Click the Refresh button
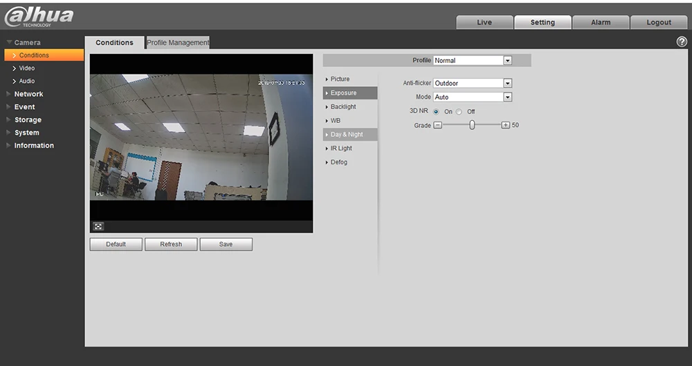Viewport: 692px width, 366px height. [171, 244]
